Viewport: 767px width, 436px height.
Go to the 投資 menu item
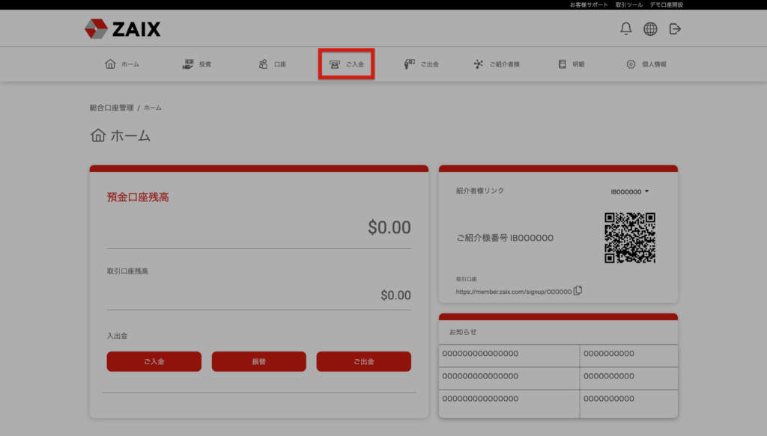point(197,64)
